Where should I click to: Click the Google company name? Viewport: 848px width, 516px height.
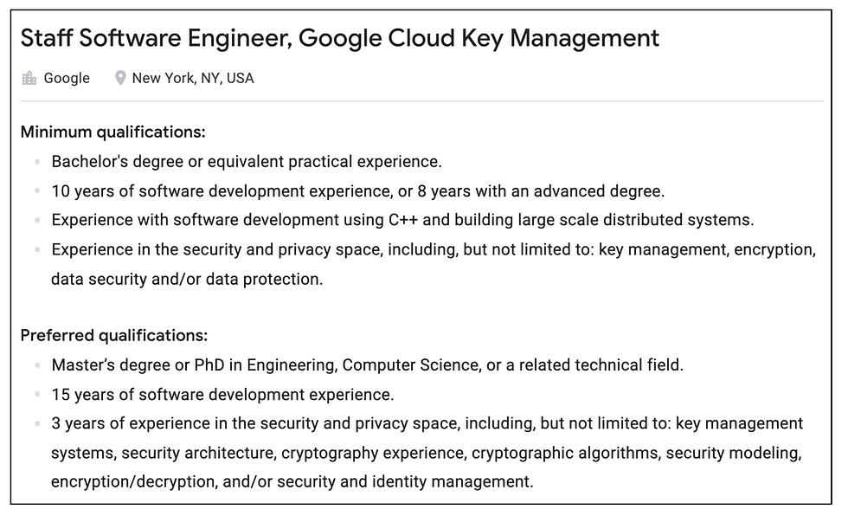tap(67, 79)
